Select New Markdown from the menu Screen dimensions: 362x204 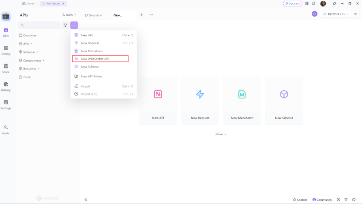pyautogui.click(x=103, y=51)
